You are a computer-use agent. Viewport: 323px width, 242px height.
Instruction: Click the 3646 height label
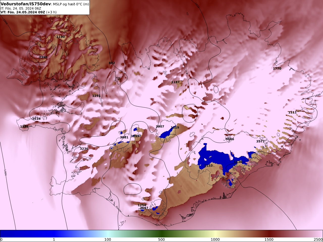click(x=230, y=139)
